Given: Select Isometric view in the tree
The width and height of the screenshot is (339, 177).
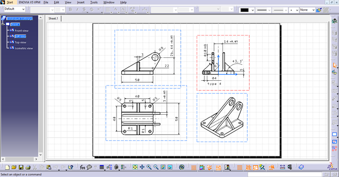Looking at the screenshot, I should (x=24, y=48).
